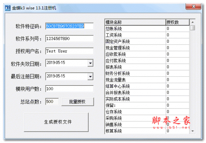Click the 授权数 column header
The width and height of the screenshot is (206, 143).
(x=178, y=22)
